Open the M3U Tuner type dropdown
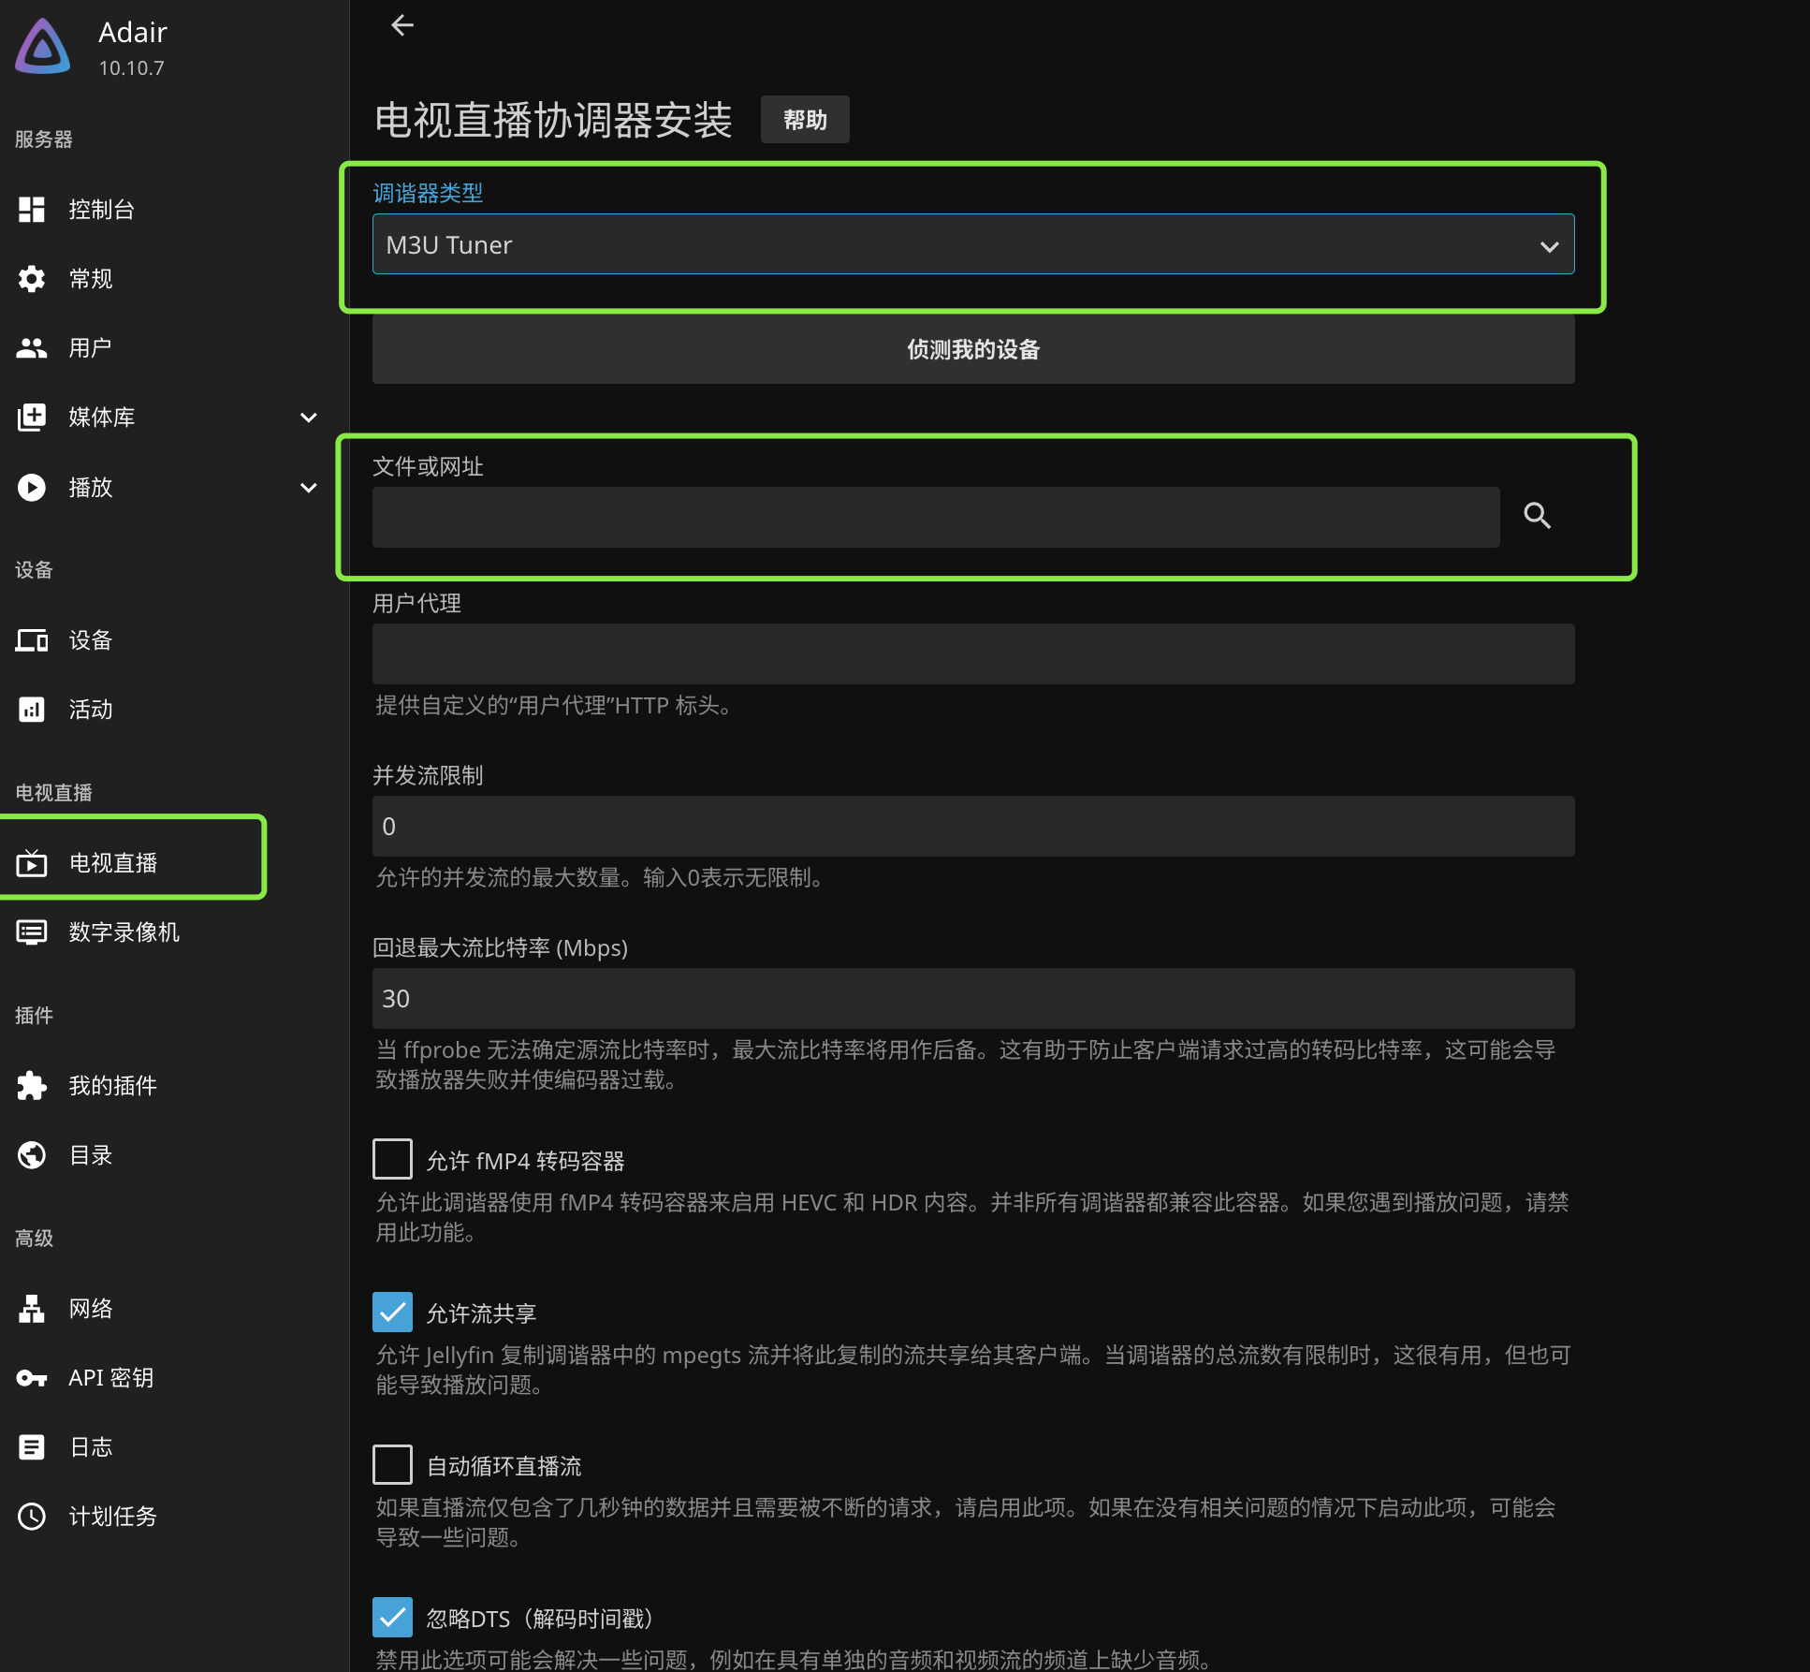The width and height of the screenshot is (1810, 1672). click(973, 244)
